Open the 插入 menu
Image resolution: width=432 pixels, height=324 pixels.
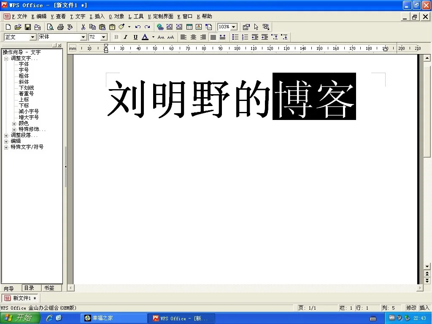pyautogui.click(x=97, y=16)
